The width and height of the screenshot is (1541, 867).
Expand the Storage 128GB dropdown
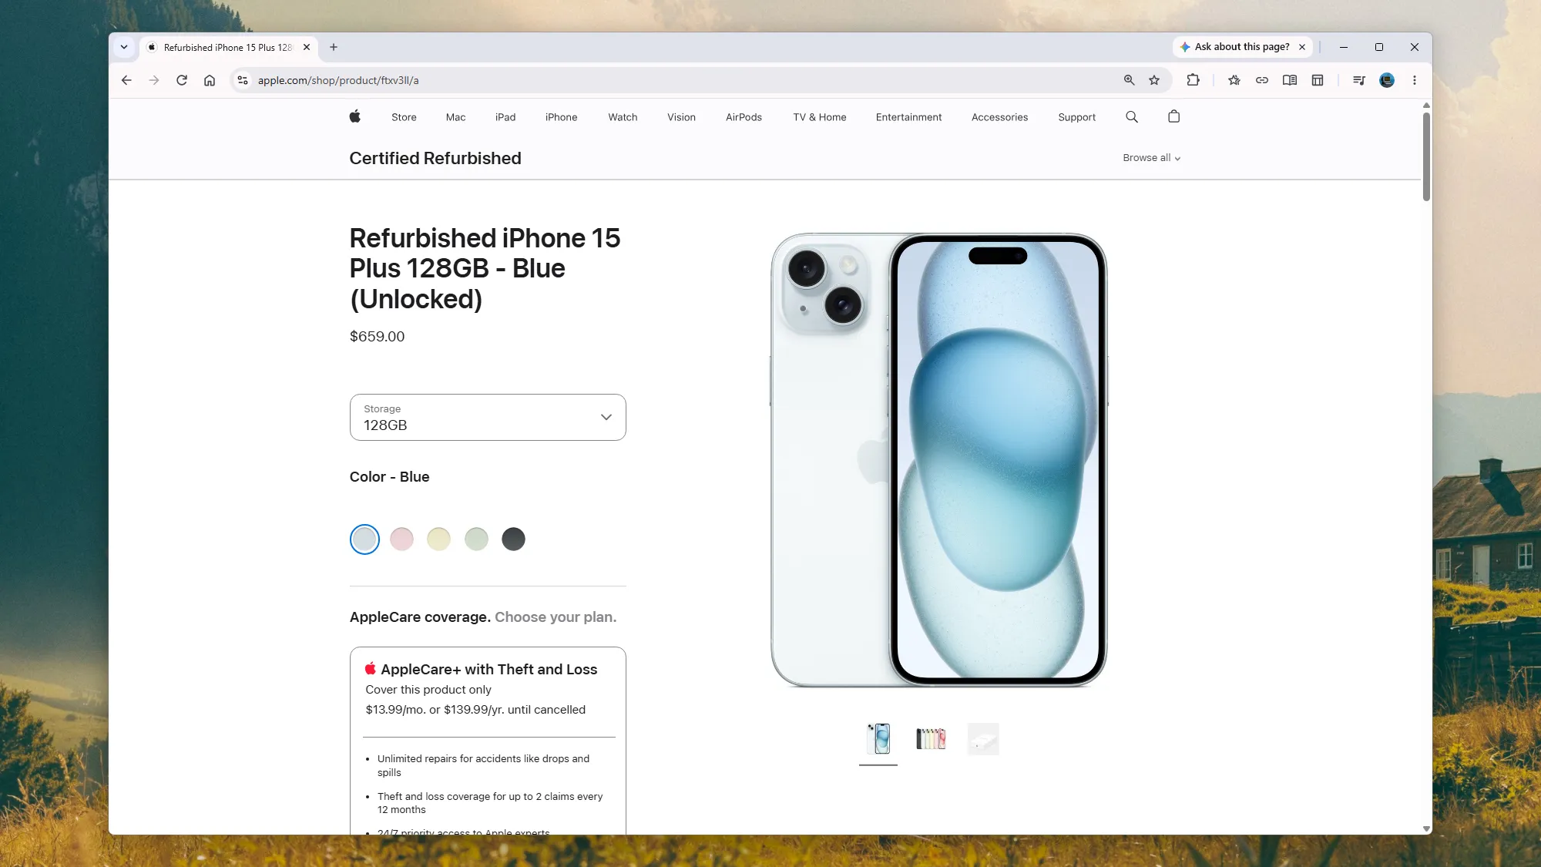coord(488,417)
